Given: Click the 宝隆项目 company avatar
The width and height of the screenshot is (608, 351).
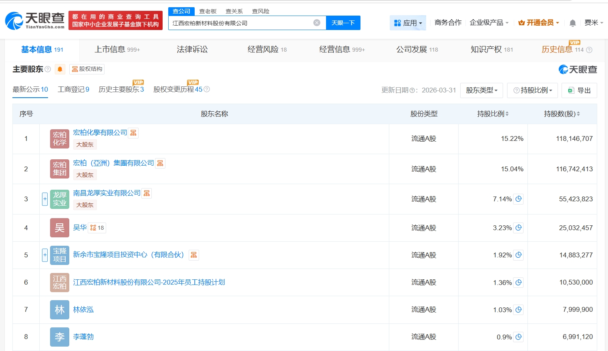Looking at the screenshot, I should [60, 255].
